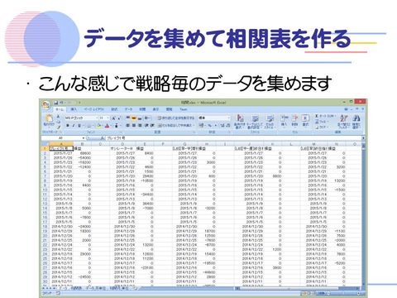Open the fill color dropdown arrow
Screen dimensions: 397x298
(x=103, y=126)
